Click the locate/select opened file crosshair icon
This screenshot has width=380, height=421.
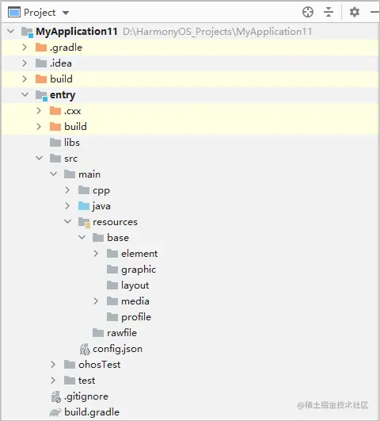click(x=308, y=12)
